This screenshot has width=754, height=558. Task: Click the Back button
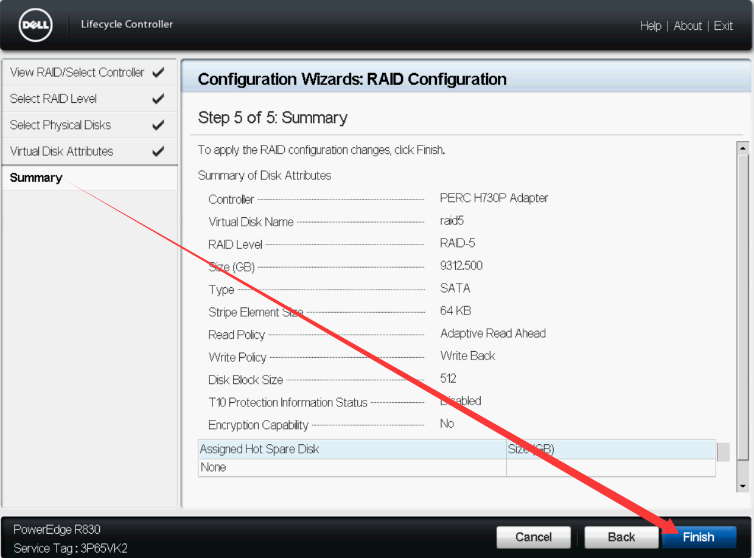click(621, 537)
